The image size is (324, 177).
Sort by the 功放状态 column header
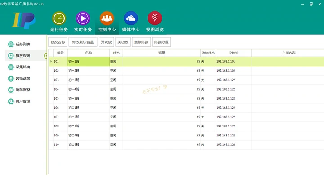[x=208, y=53]
